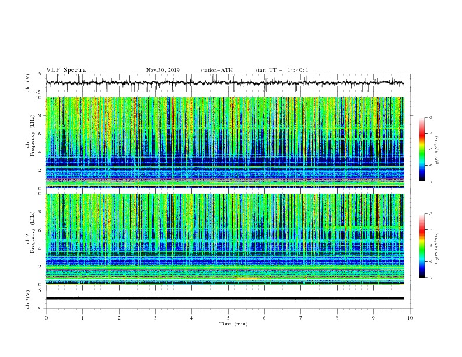Click the "station=ATH" header label
This screenshot has width=462, height=357.
pyautogui.click(x=216, y=70)
